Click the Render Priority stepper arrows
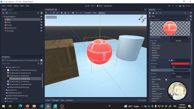The image size is (194, 109). click(x=189, y=37)
